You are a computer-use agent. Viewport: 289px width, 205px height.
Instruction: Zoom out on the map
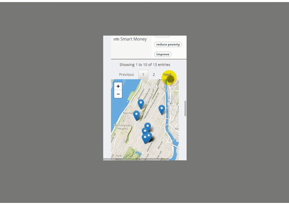click(118, 94)
